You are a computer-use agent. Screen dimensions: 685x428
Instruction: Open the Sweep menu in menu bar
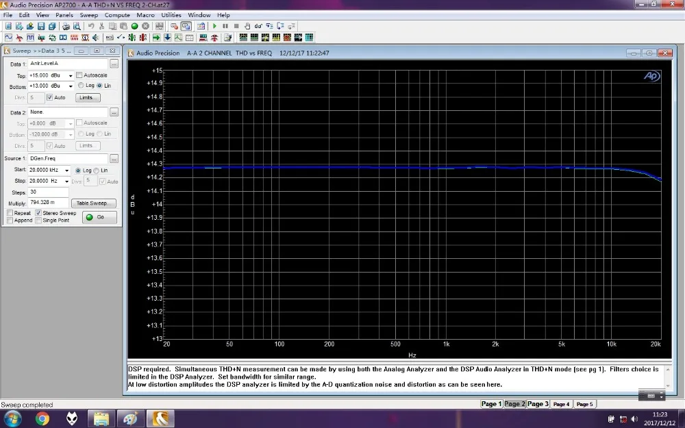coord(89,14)
